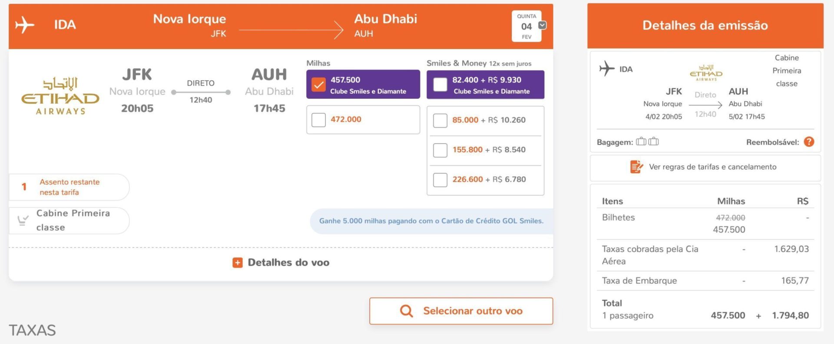Click the Reembolsável question mark help icon
The height and width of the screenshot is (344, 834).
pyautogui.click(x=809, y=142)
